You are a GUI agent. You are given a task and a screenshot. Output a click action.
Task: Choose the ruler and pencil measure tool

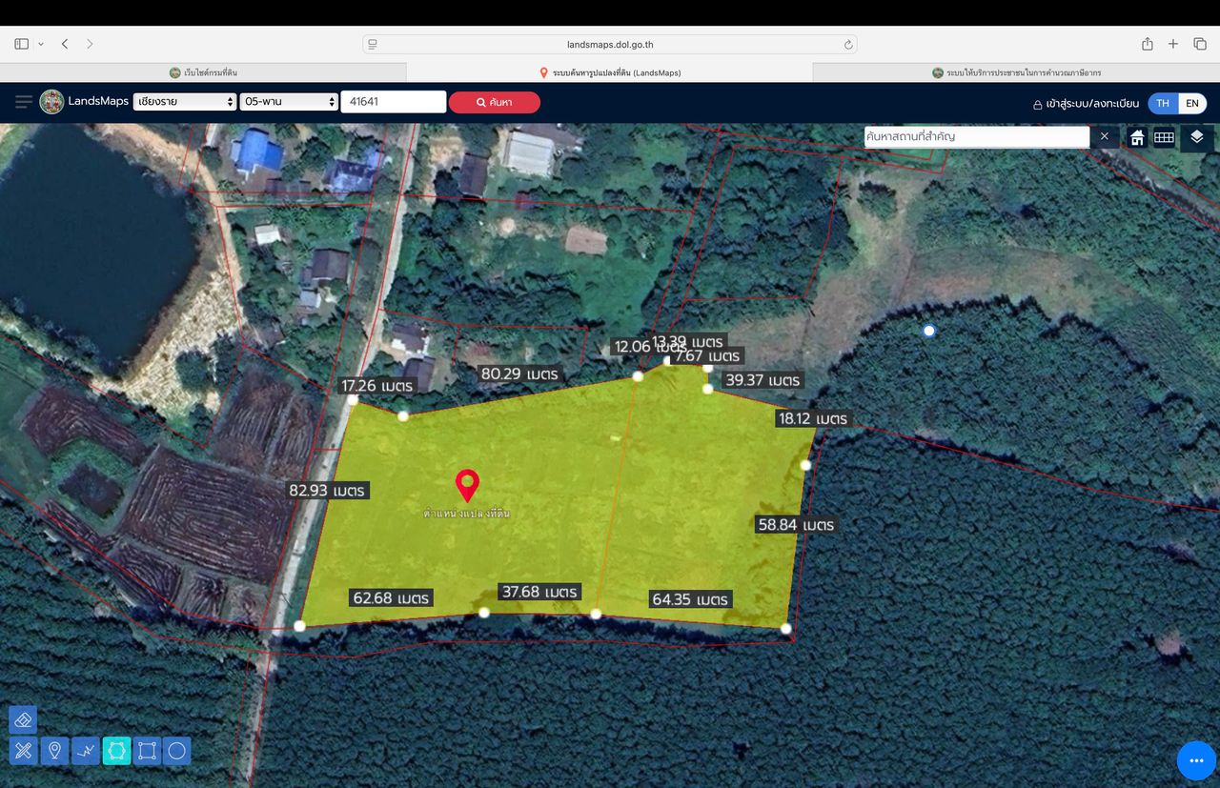(x=23, y=751)
